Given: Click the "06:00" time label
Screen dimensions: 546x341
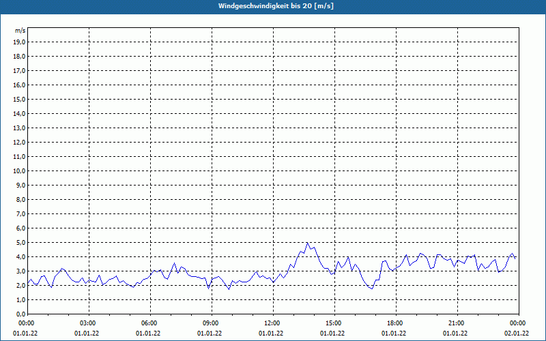Looking at the screenshot, I should point(150,323).
